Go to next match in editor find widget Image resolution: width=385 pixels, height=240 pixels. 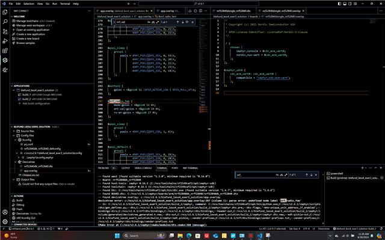[x=183, y=22]
